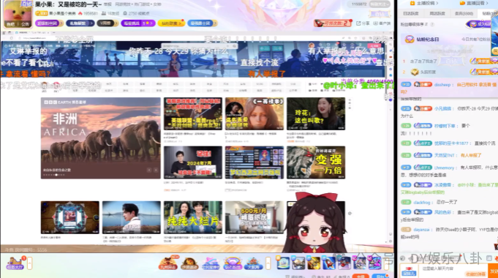498x278 pixels.
Task: Click the chat message input field
Action: click(x=453, y=271)
